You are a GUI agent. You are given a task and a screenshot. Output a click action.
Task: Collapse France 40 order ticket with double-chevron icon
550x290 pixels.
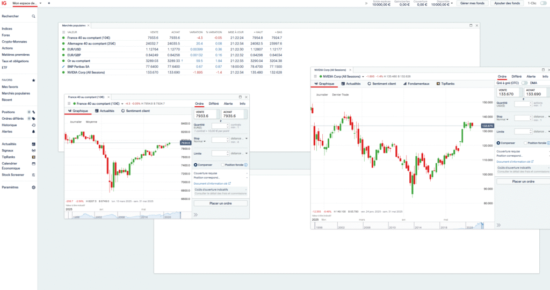click(x=196, y=215)
